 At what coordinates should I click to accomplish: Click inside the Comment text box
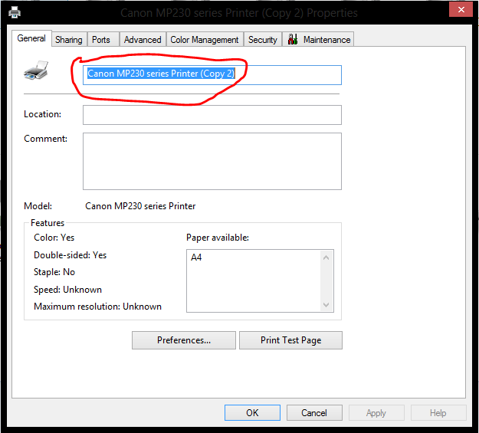pyautogui.click(x=212, y=161)
